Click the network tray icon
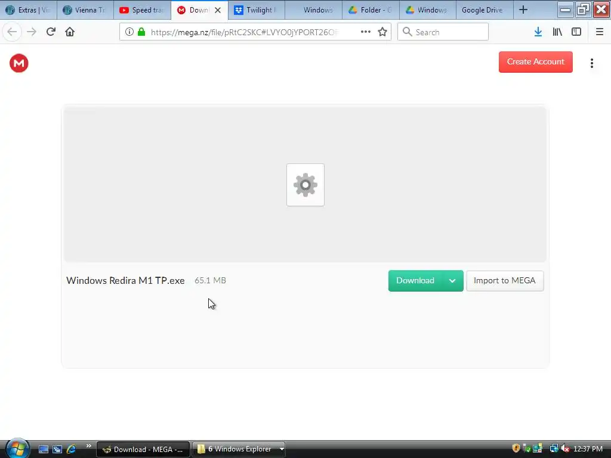The width and height of the screenshot is (611, 458). pos(554,448)
